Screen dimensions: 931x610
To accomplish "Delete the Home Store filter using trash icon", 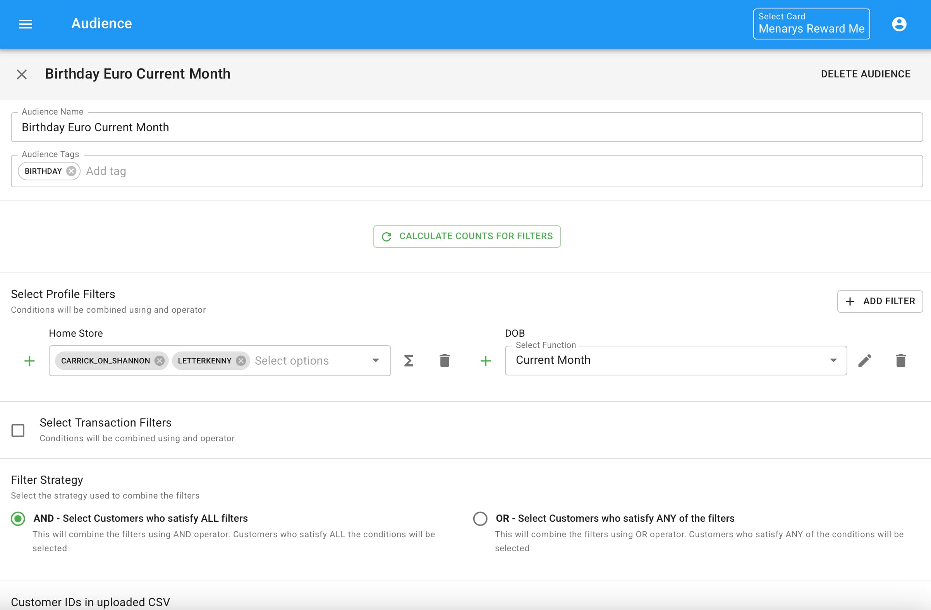I will click(444, 360).
